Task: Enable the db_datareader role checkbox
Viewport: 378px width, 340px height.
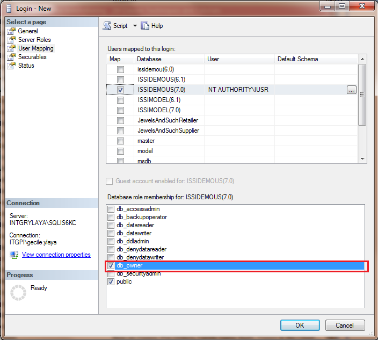Action: pyautogui.click(x=111, y=226)
